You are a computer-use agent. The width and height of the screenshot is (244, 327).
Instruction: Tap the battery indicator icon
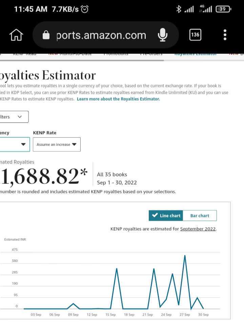pos(223,9)
